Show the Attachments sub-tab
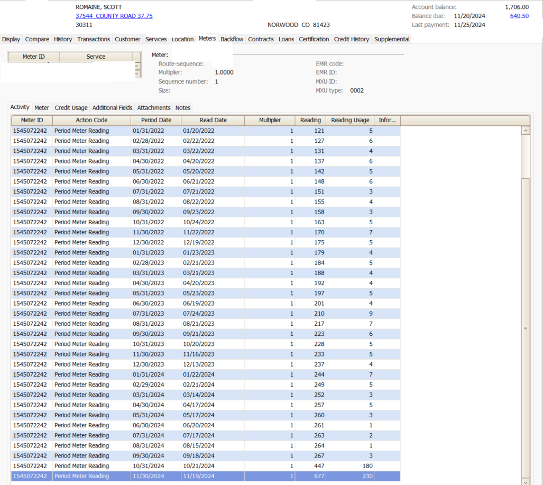Viewport: 543px width, 485px height. (x=154, y=108)
